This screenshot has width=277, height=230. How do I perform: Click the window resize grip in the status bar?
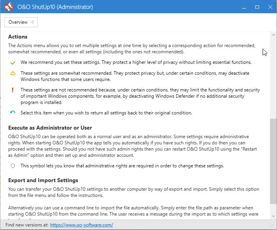(x=272, y=225)
